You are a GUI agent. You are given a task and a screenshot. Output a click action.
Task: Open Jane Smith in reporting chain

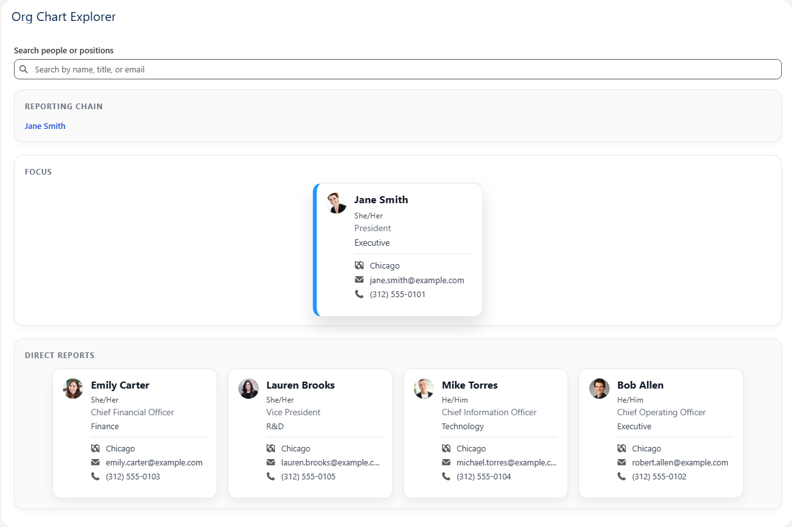tap(45, 126)
